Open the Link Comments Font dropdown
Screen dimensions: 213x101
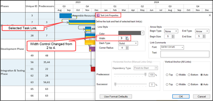click(x=172, y=47)
